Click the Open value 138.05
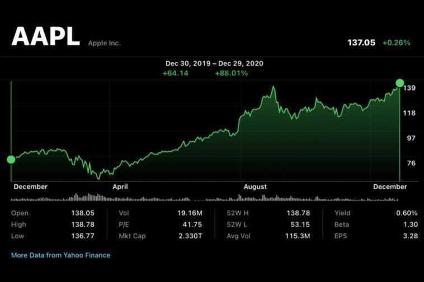The image size is (424, 282). point(83,213)
